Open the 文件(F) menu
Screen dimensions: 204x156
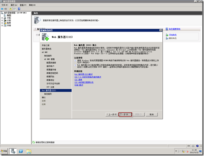pos(5,5)
